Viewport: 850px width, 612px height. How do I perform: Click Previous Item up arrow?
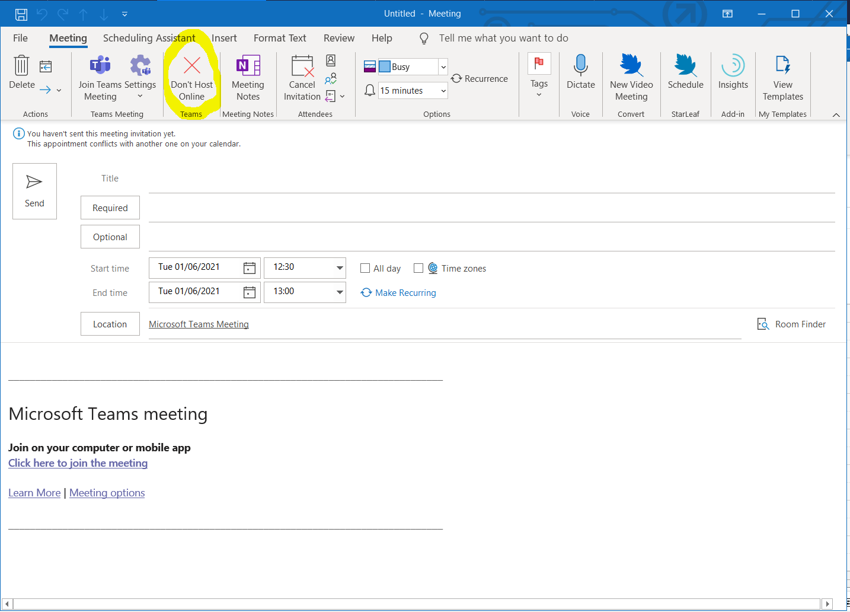[84, 14]
